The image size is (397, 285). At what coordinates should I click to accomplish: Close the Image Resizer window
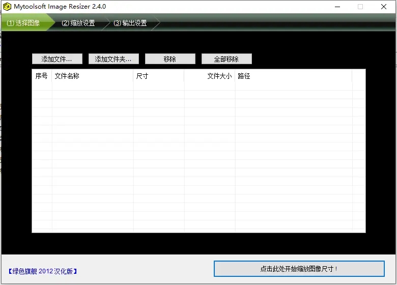point(384,7)
